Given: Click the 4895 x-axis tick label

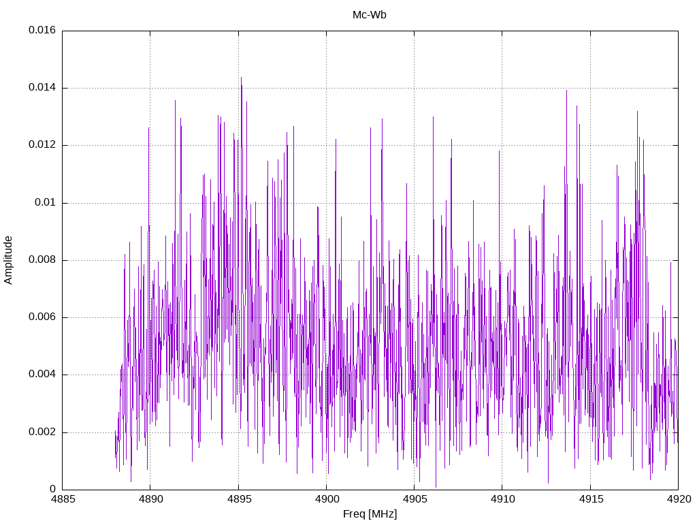Looking at the screenshot, I should coord(239,499).
